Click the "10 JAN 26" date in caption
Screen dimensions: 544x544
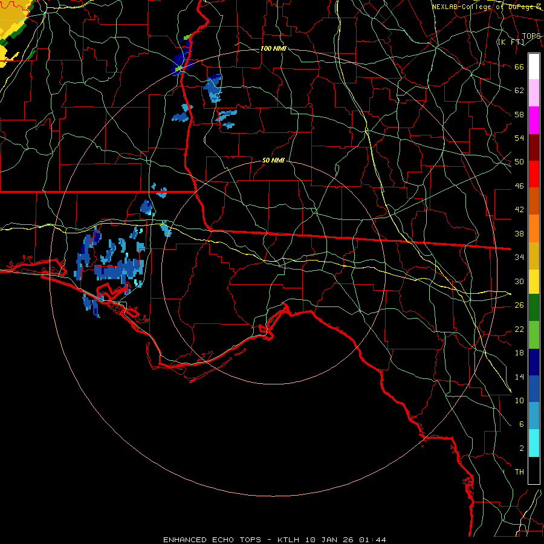pyautogui.click(x=329, y=540)
